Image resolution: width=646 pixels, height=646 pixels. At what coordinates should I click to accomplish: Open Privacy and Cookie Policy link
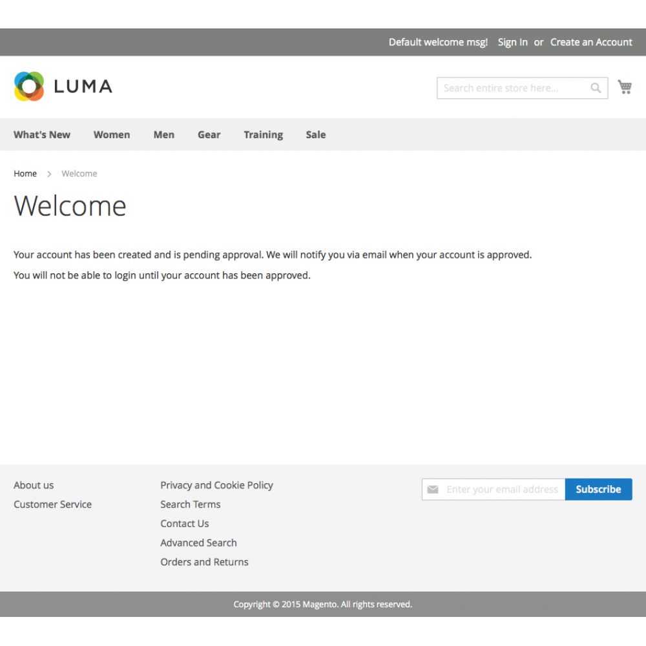pyautogui.click(x=216, y=485)
